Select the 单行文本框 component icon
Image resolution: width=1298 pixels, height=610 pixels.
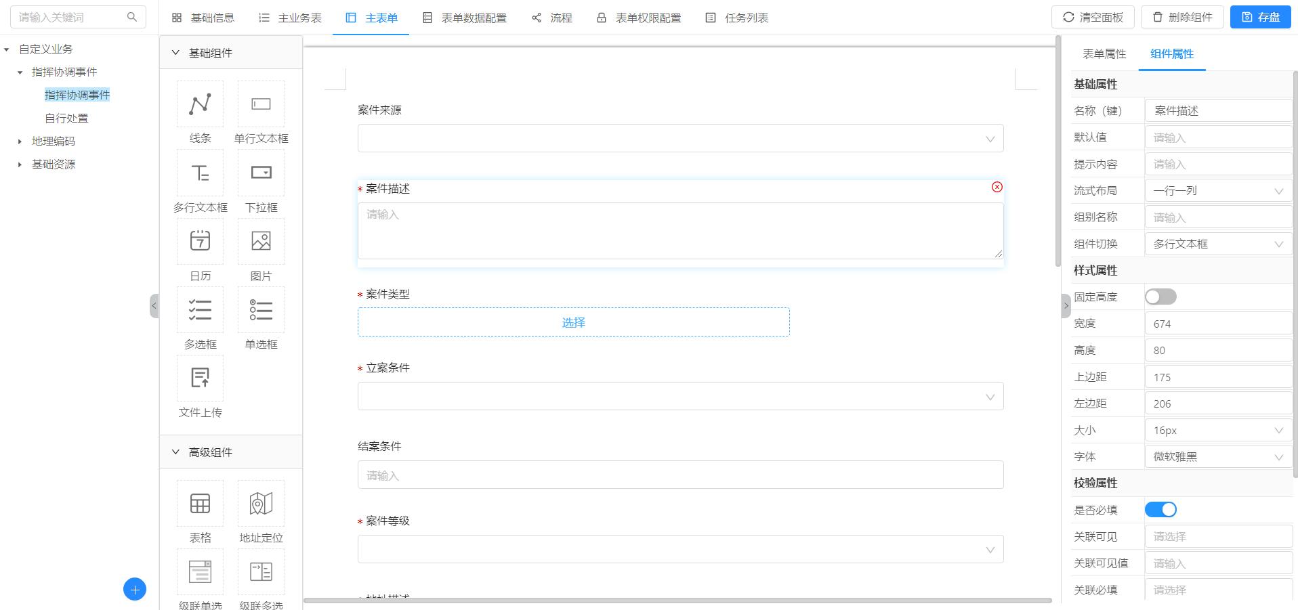(261, 104)
